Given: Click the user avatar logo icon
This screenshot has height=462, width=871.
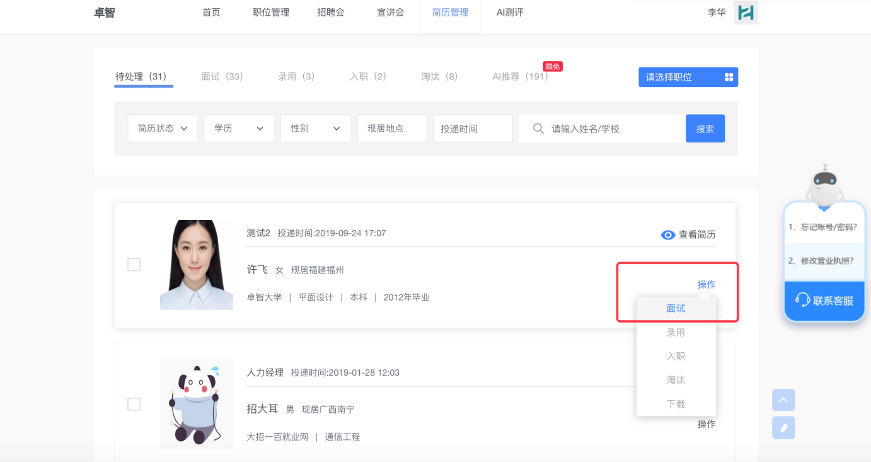Looking at the screenshot, I should pyautogui.click(x=746, y=13).
